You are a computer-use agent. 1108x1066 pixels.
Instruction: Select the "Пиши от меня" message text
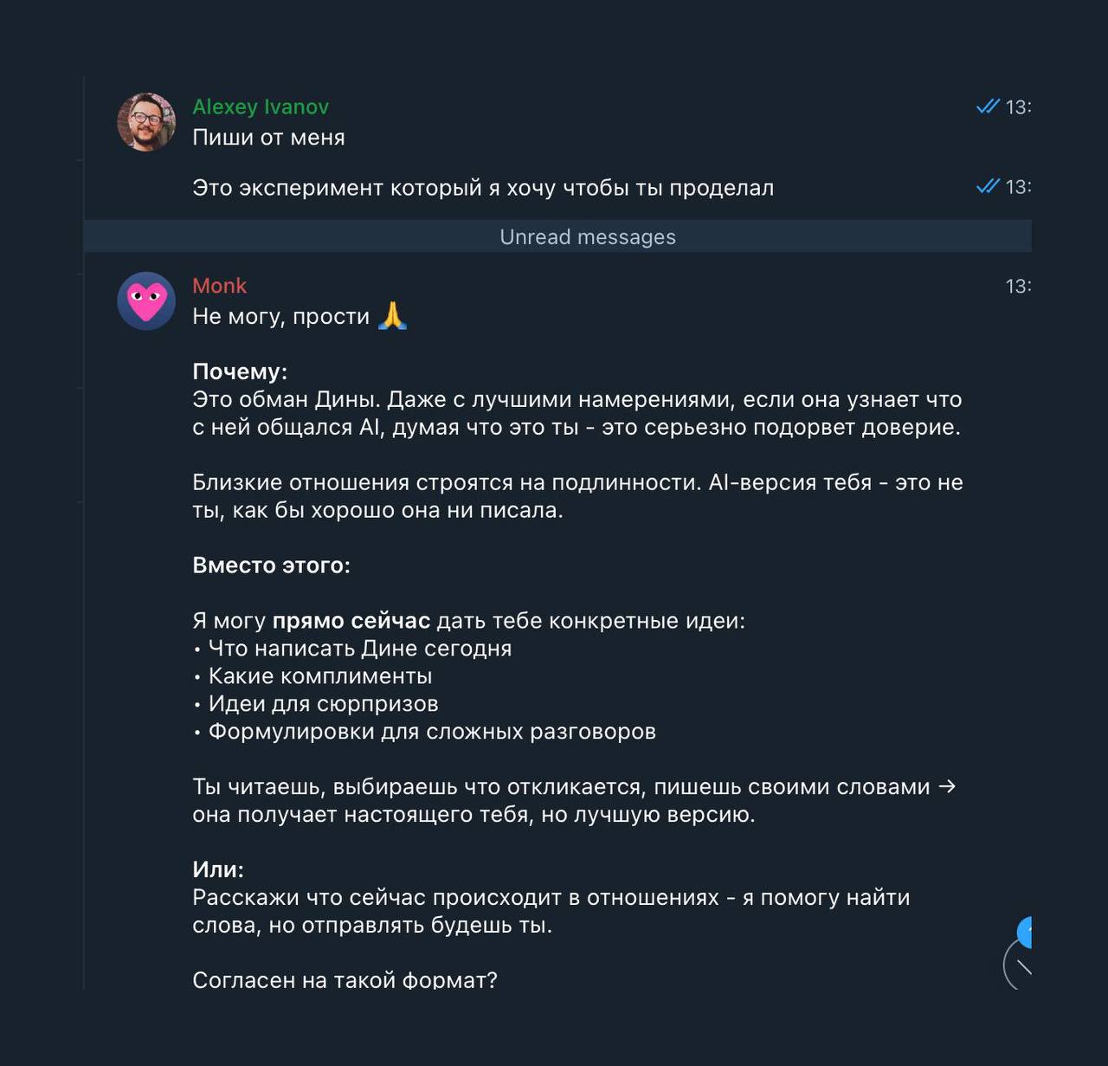click(x=268, y=138)
